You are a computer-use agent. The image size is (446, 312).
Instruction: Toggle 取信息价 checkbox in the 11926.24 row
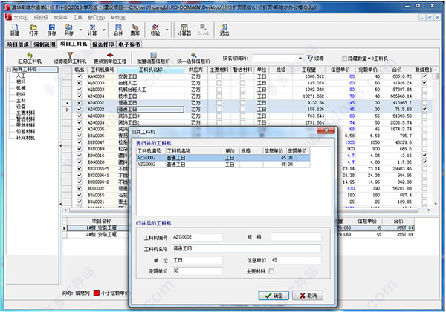(424, 83)
